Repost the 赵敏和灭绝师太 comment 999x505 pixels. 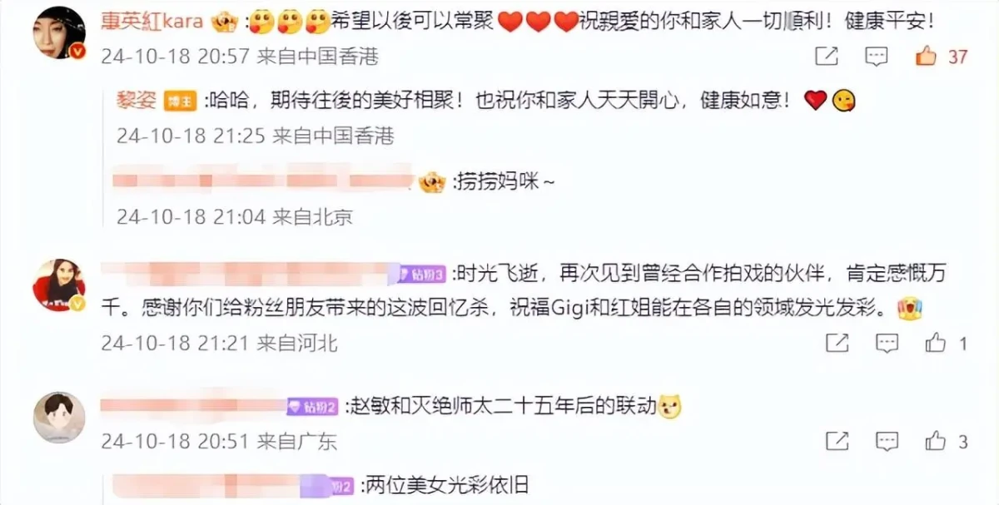point(837,441)
